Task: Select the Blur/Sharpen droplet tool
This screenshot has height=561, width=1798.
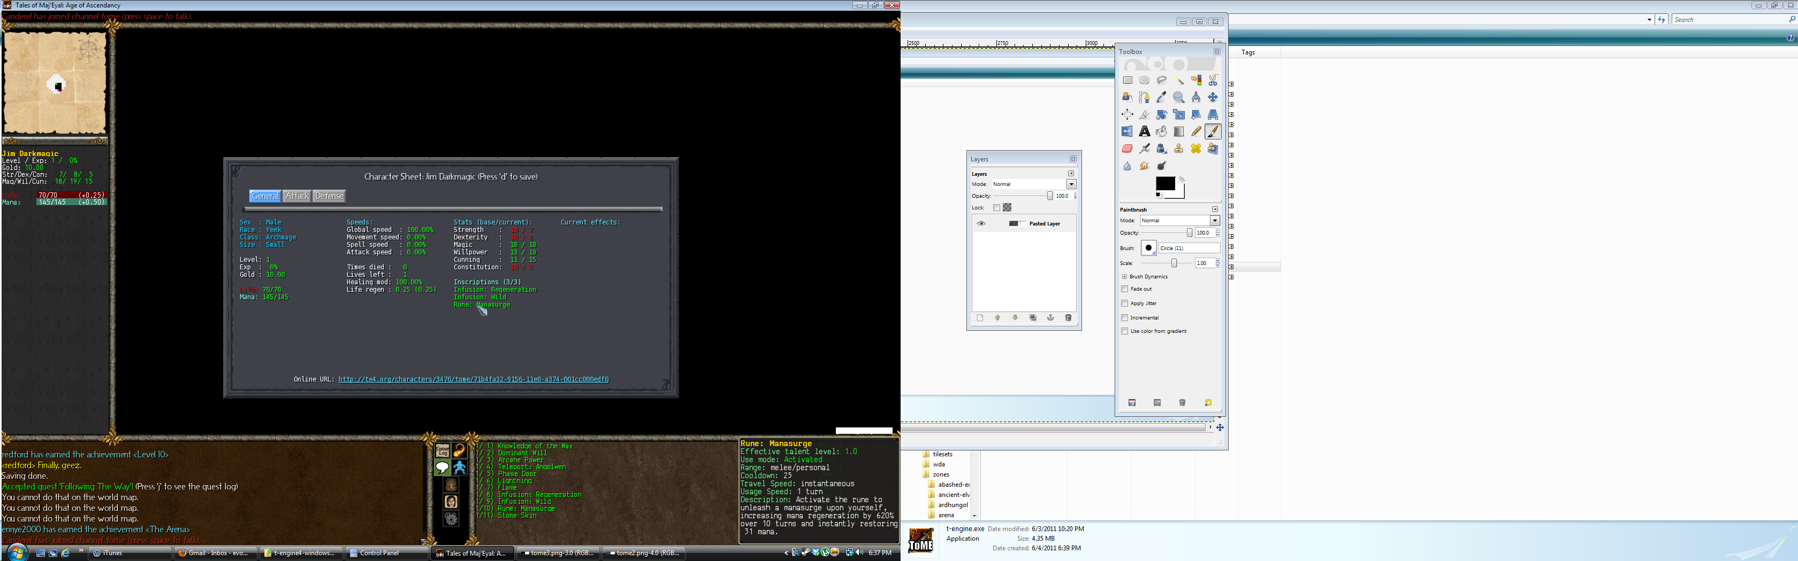Action: [x=1128, y=166]
